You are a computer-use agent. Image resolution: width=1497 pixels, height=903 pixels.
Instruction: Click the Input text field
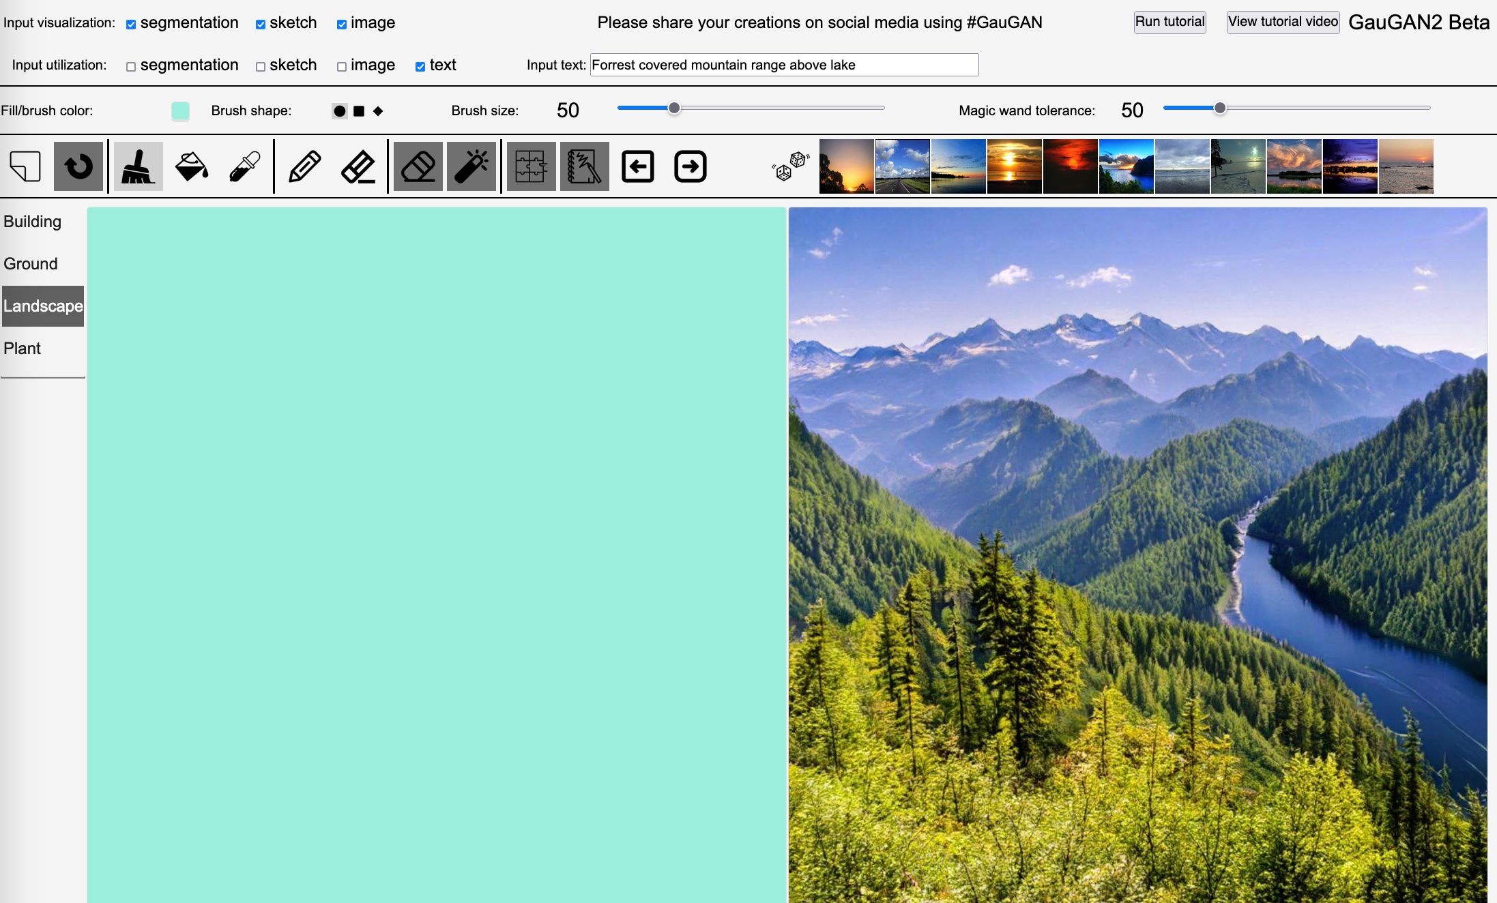pyautogui.click(x=783, y=65)
